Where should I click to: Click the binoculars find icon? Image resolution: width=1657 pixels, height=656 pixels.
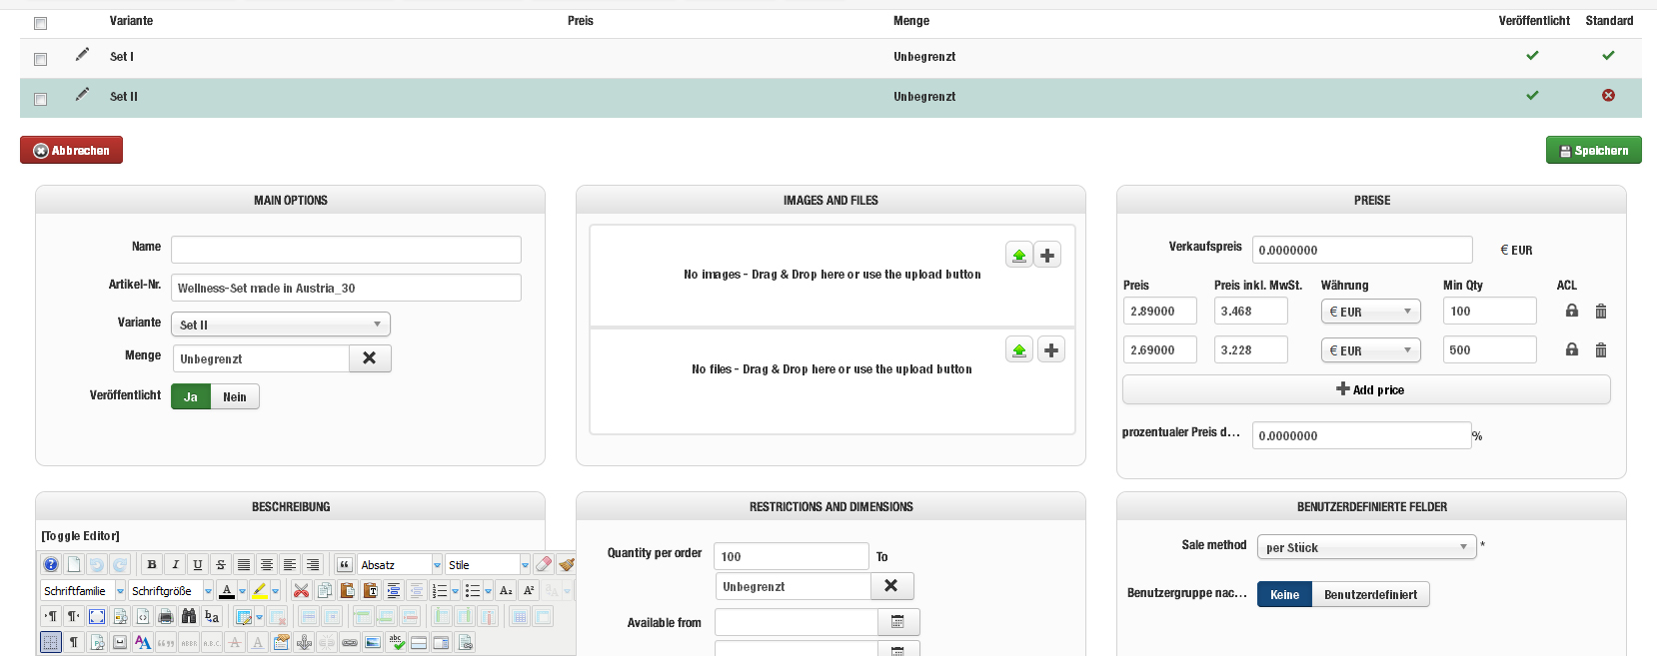click(x=188, y=616)
